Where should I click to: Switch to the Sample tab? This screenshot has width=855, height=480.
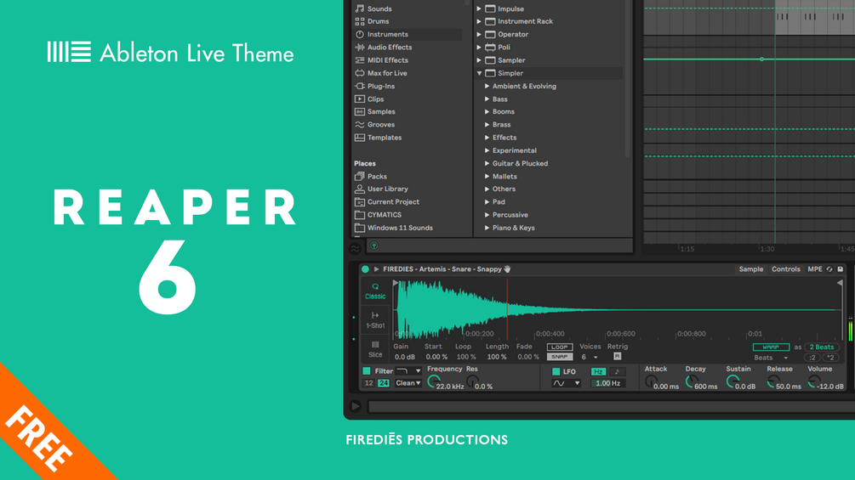pos(751,269)
